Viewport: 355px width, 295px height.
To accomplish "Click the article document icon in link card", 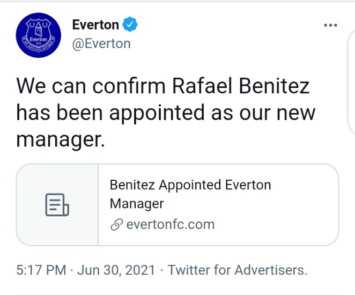I will point(57,205).
